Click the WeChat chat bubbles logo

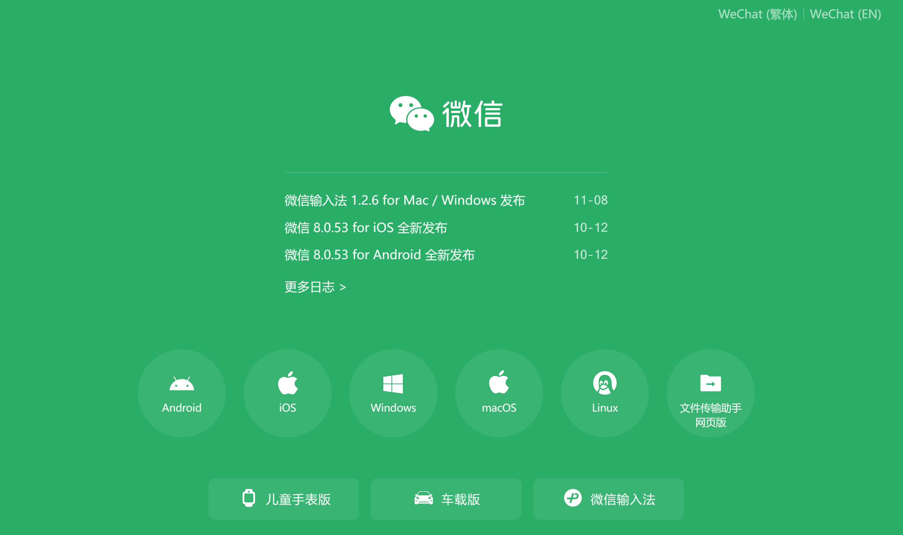tap(411, 113)
